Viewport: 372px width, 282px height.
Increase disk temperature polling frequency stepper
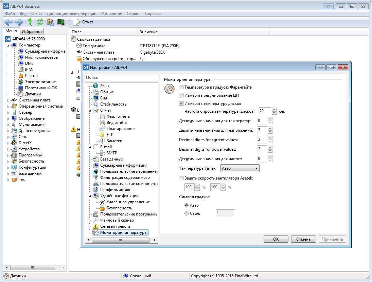pos(274,109)
